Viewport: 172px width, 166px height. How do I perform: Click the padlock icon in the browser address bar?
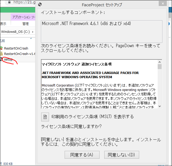[x=9, y=2]
